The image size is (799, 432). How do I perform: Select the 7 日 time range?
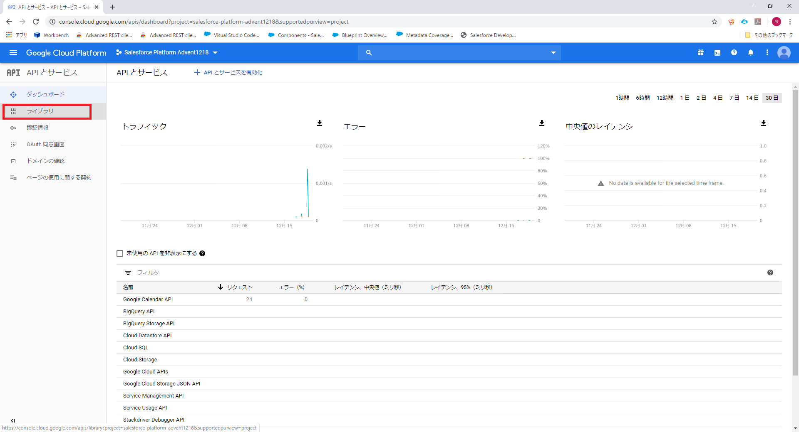pyautogui.click(x=734, y=98)
